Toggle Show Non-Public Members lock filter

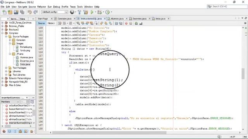pos(21,131)
